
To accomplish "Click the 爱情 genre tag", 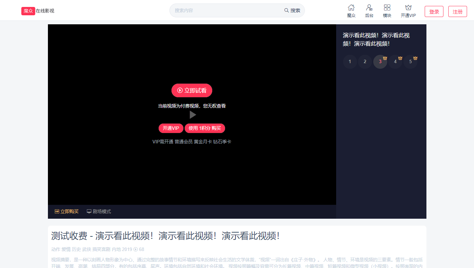I will pos(66,249).
